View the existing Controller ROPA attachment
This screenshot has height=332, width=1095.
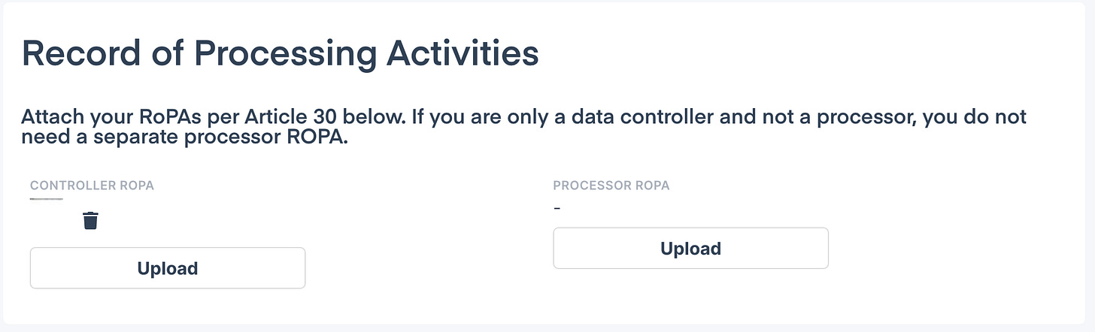coord(47,200)
